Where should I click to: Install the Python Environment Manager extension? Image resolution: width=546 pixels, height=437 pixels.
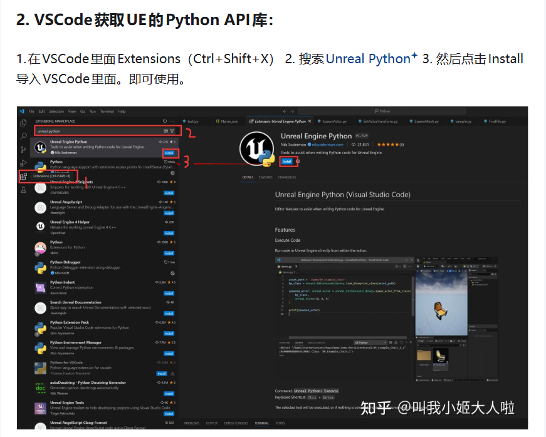[x=169, y=354]
